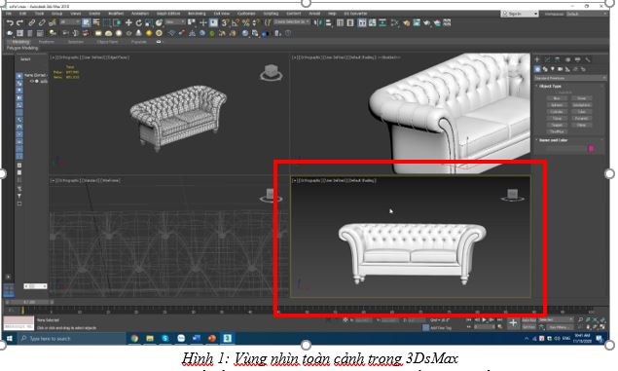Open the Standard Primitives dropdown
This screenshot has height=371, width=618.
point(570,78)
